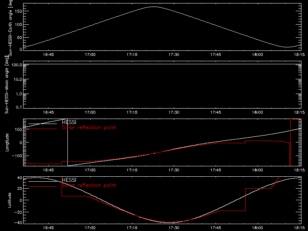Image resolution: width=308 pixels, height=231 pixels.
Task: Click the red legend line in Latitude plot
Action: coord(43,187)
